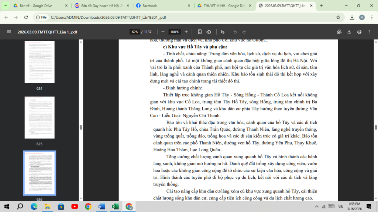Open the PDF viewer more actions menu

click(x=369, y=32)
